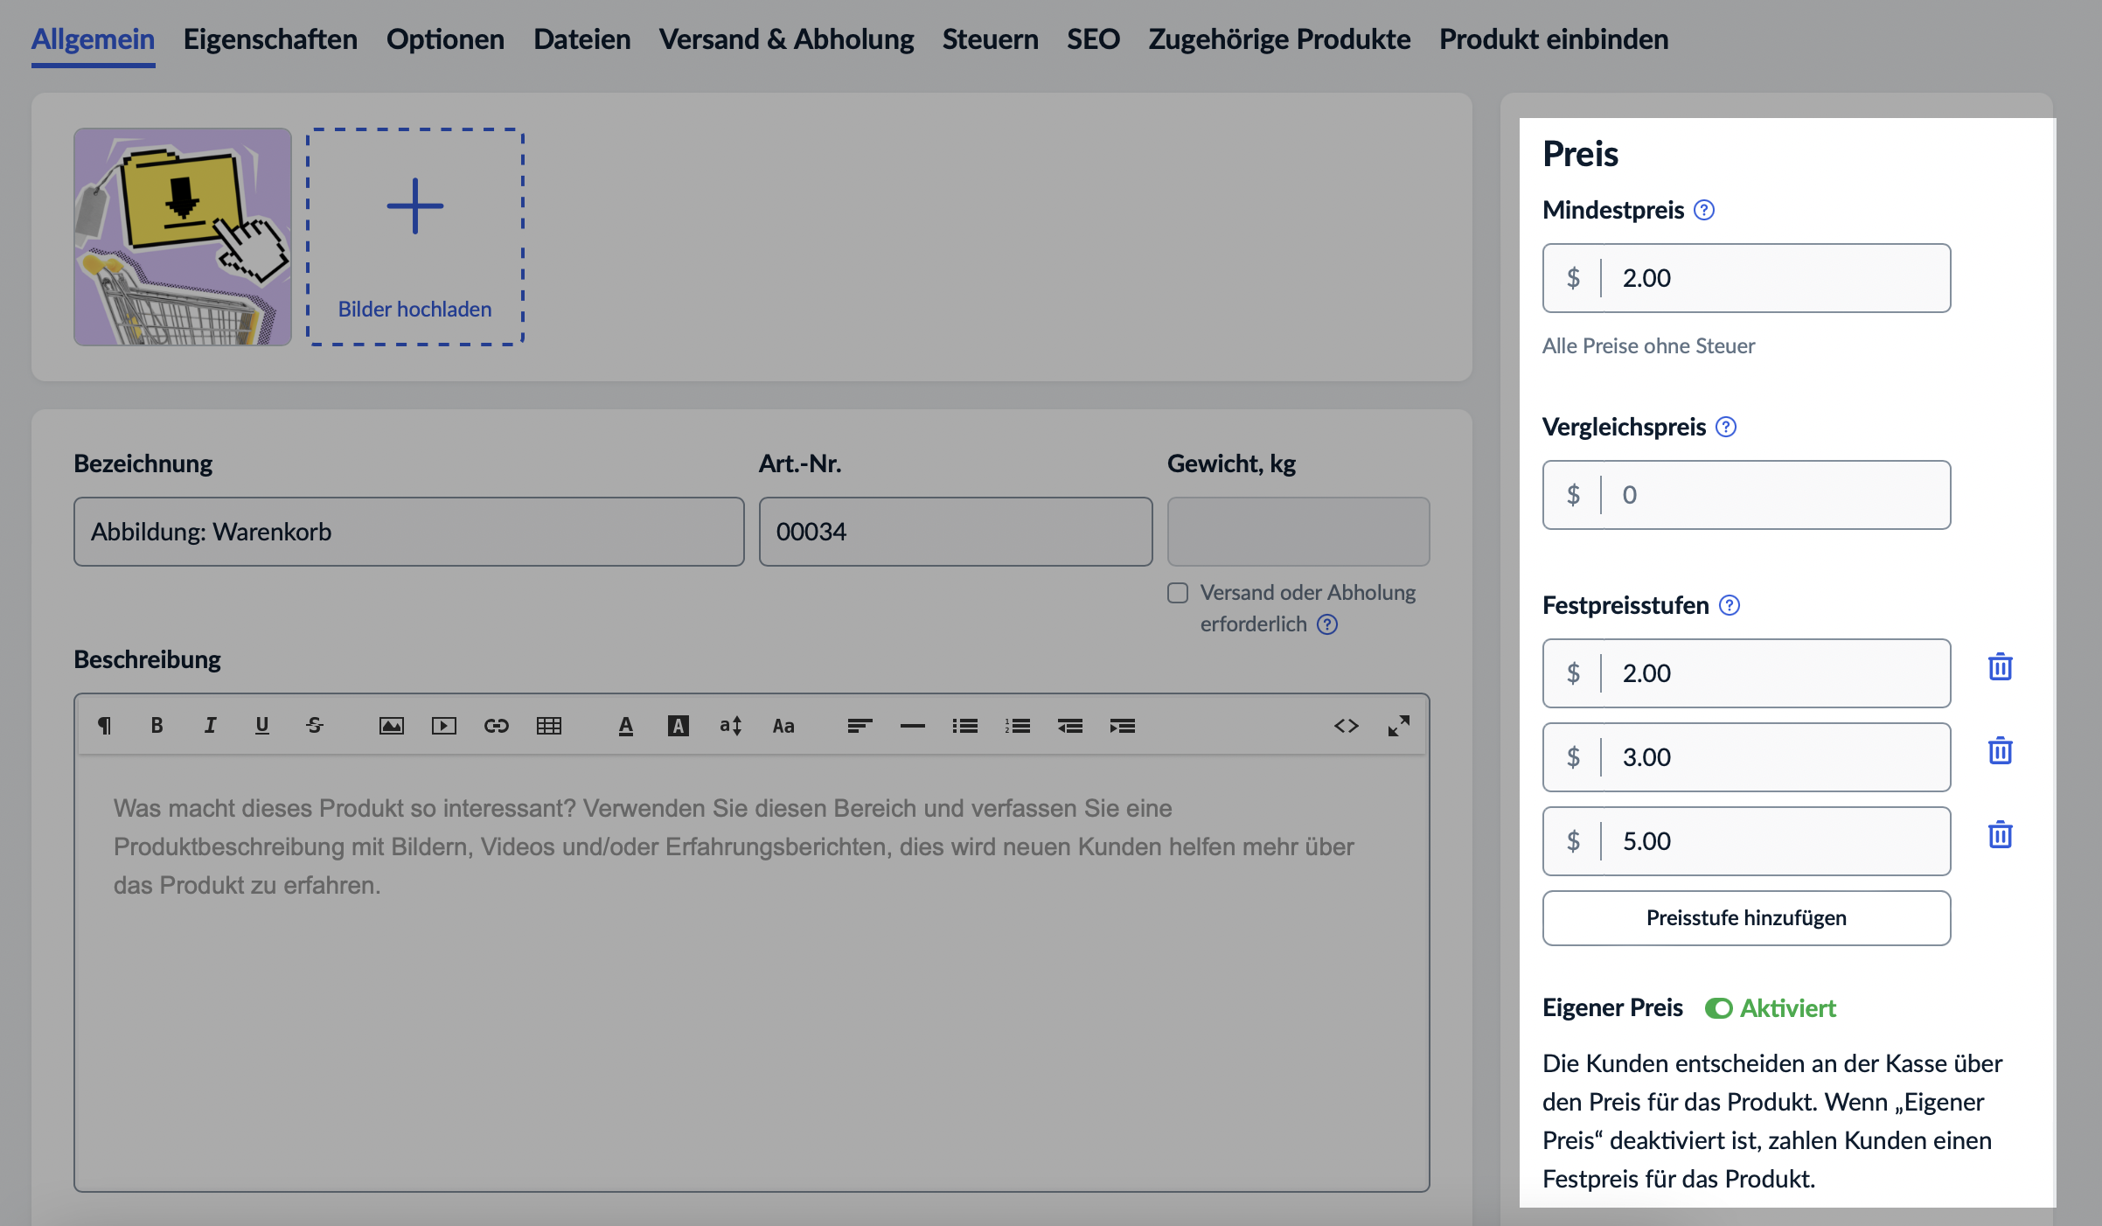Image resolution: width=2102 pixels, height=1226 pixels.
Task: Disable the Eigener Preis toggle
Action: tap(1718, 1008)
